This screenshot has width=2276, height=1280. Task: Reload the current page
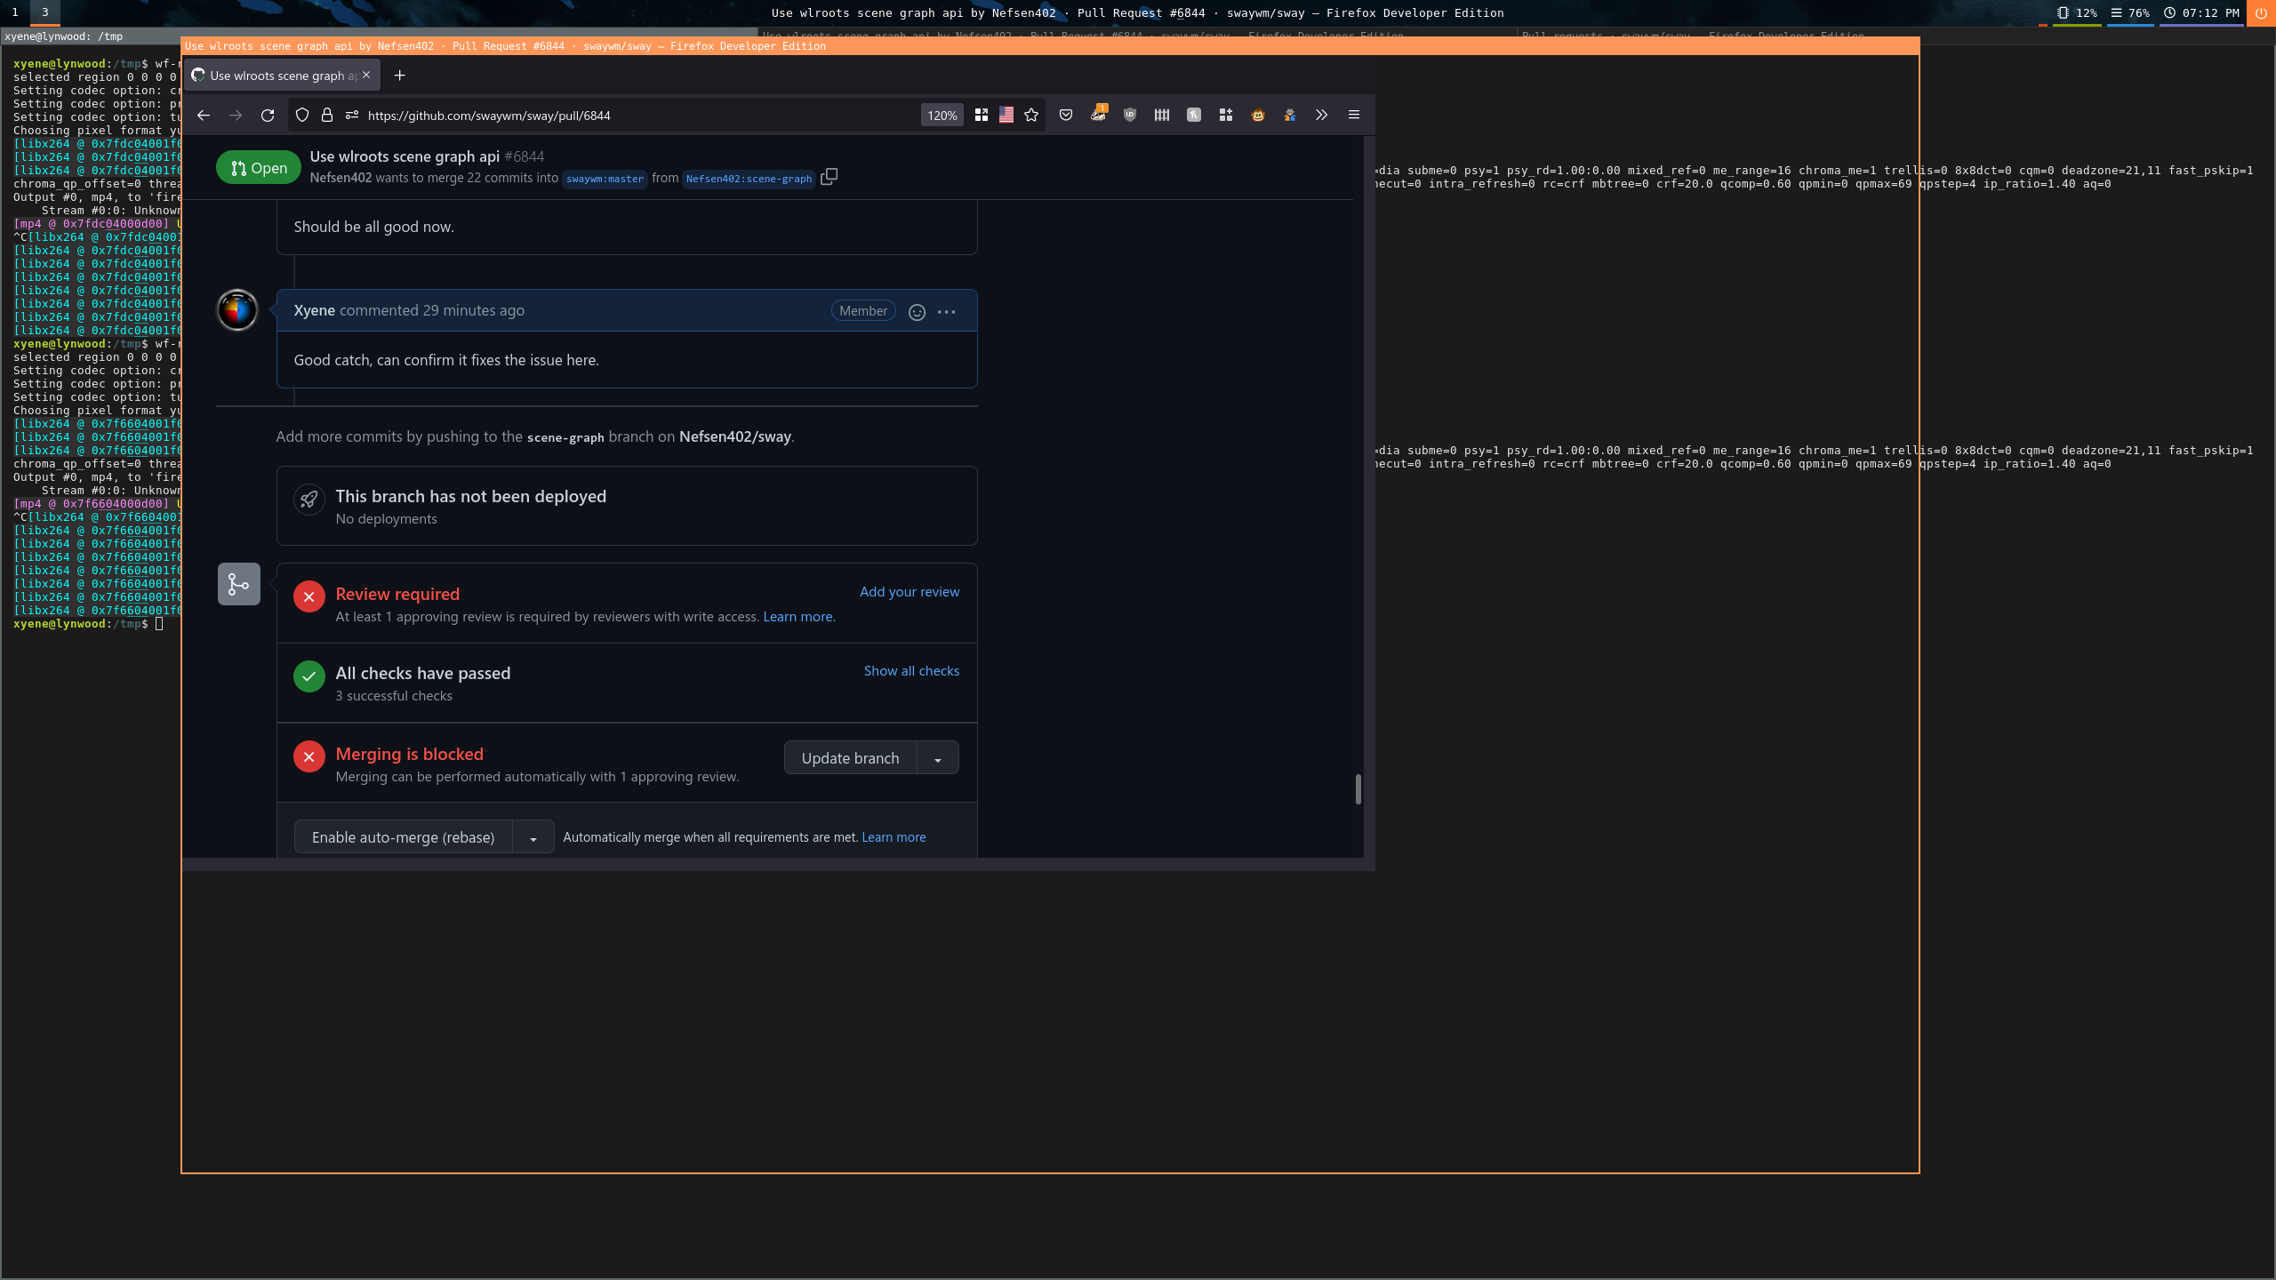268,116
